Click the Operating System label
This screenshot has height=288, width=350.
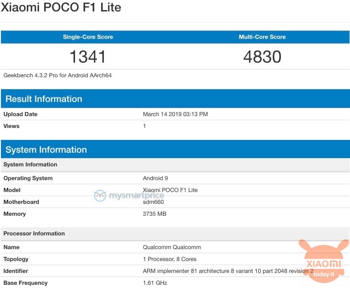pos(28,178)
